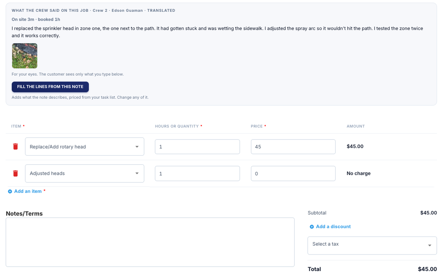Click Fill the lines from this note

(50, 87)
